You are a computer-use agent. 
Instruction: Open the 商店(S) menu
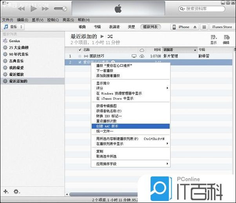(x=68, y=20)
